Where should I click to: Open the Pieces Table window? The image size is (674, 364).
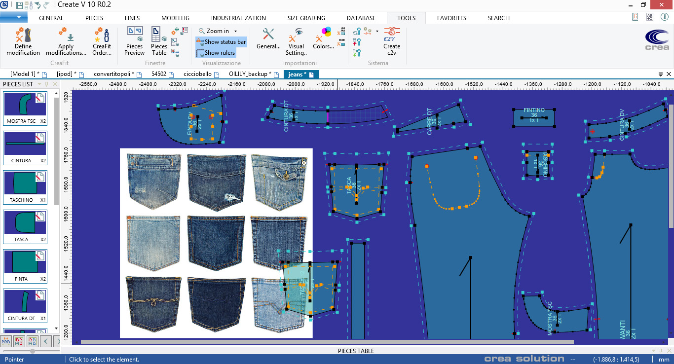(x=159, y=41)
